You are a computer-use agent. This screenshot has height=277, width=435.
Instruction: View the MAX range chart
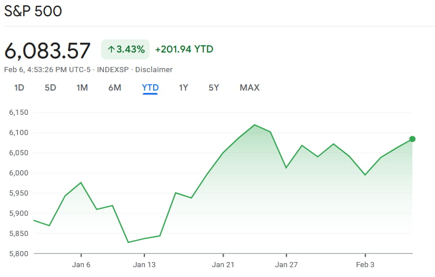coord(250,88)
